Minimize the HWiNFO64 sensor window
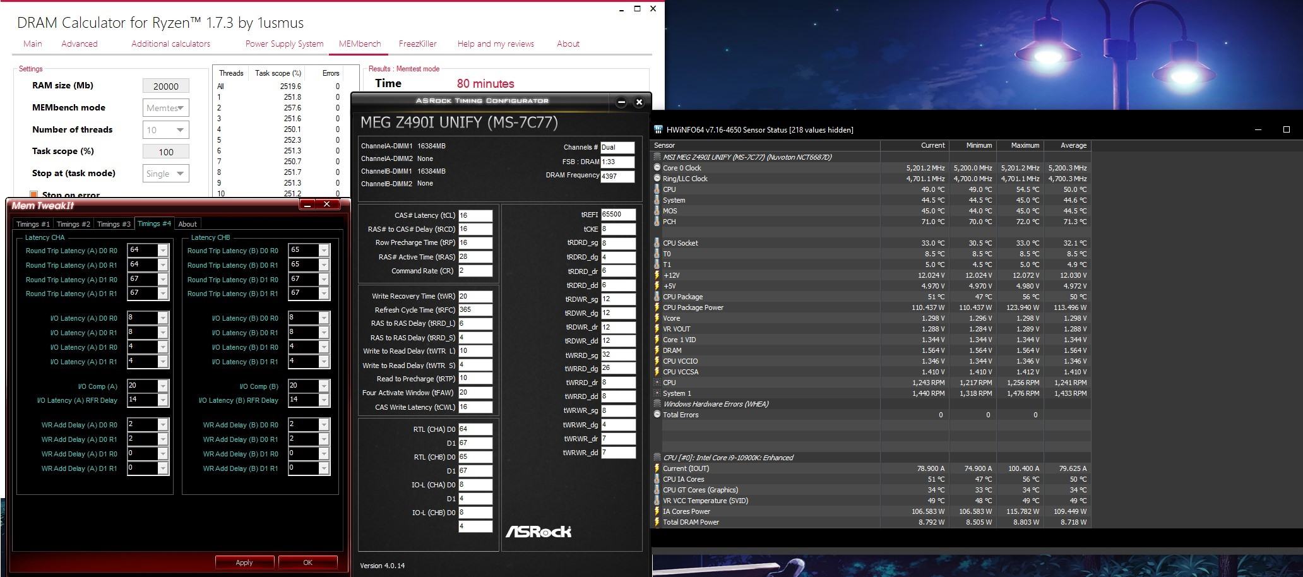This screenshot has width=1303, height=577. tap(1258, 129)
